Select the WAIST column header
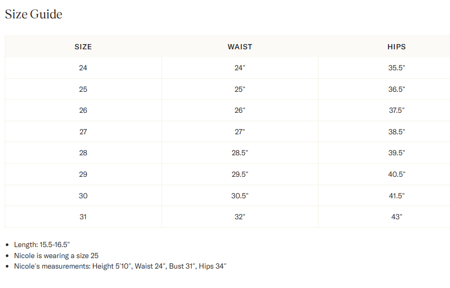This screenshot has width=450, height=288. [240, 47]
